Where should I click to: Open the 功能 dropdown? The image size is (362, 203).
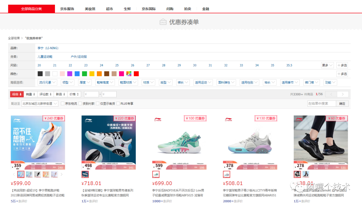point(330,82)
